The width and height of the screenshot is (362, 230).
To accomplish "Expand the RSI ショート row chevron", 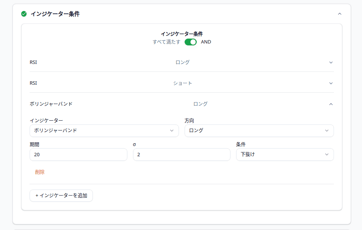I will click(x=331, y=83).
